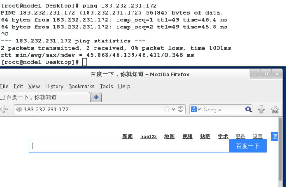Open the Edit menu
Viewport: 286px width, 187px height.
click(x=19, y=86)
